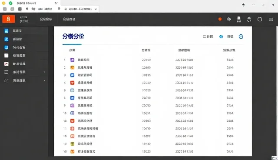Viewport: 278px width, 160px height.
Task: Expand the last sidebar item using its arrow
Action: coord(44,80)
